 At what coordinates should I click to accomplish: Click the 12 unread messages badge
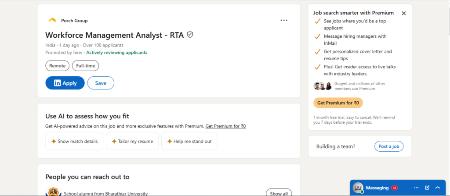coord(395,188)
